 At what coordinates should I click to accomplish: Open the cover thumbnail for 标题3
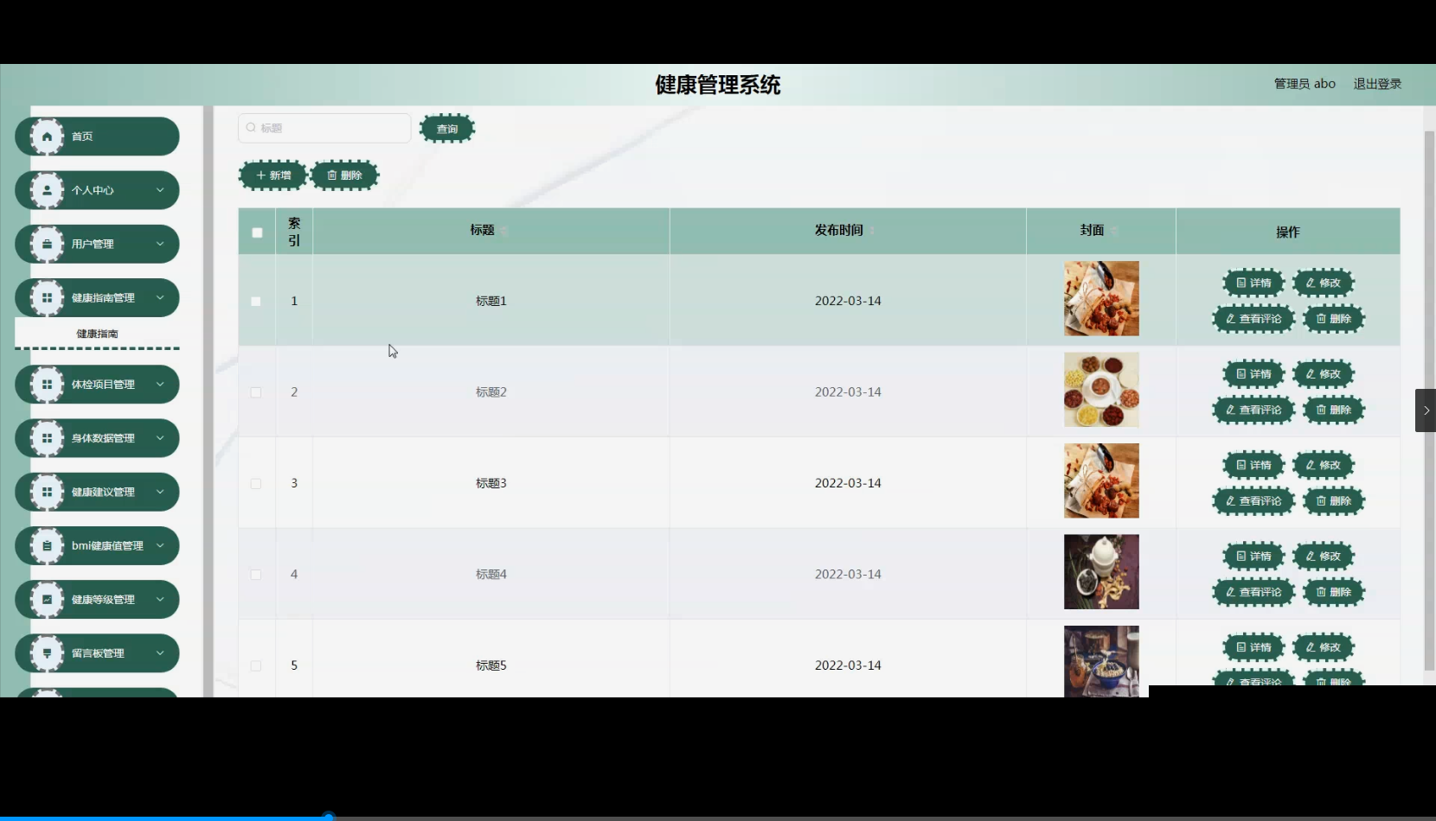tap(1101, 481)
